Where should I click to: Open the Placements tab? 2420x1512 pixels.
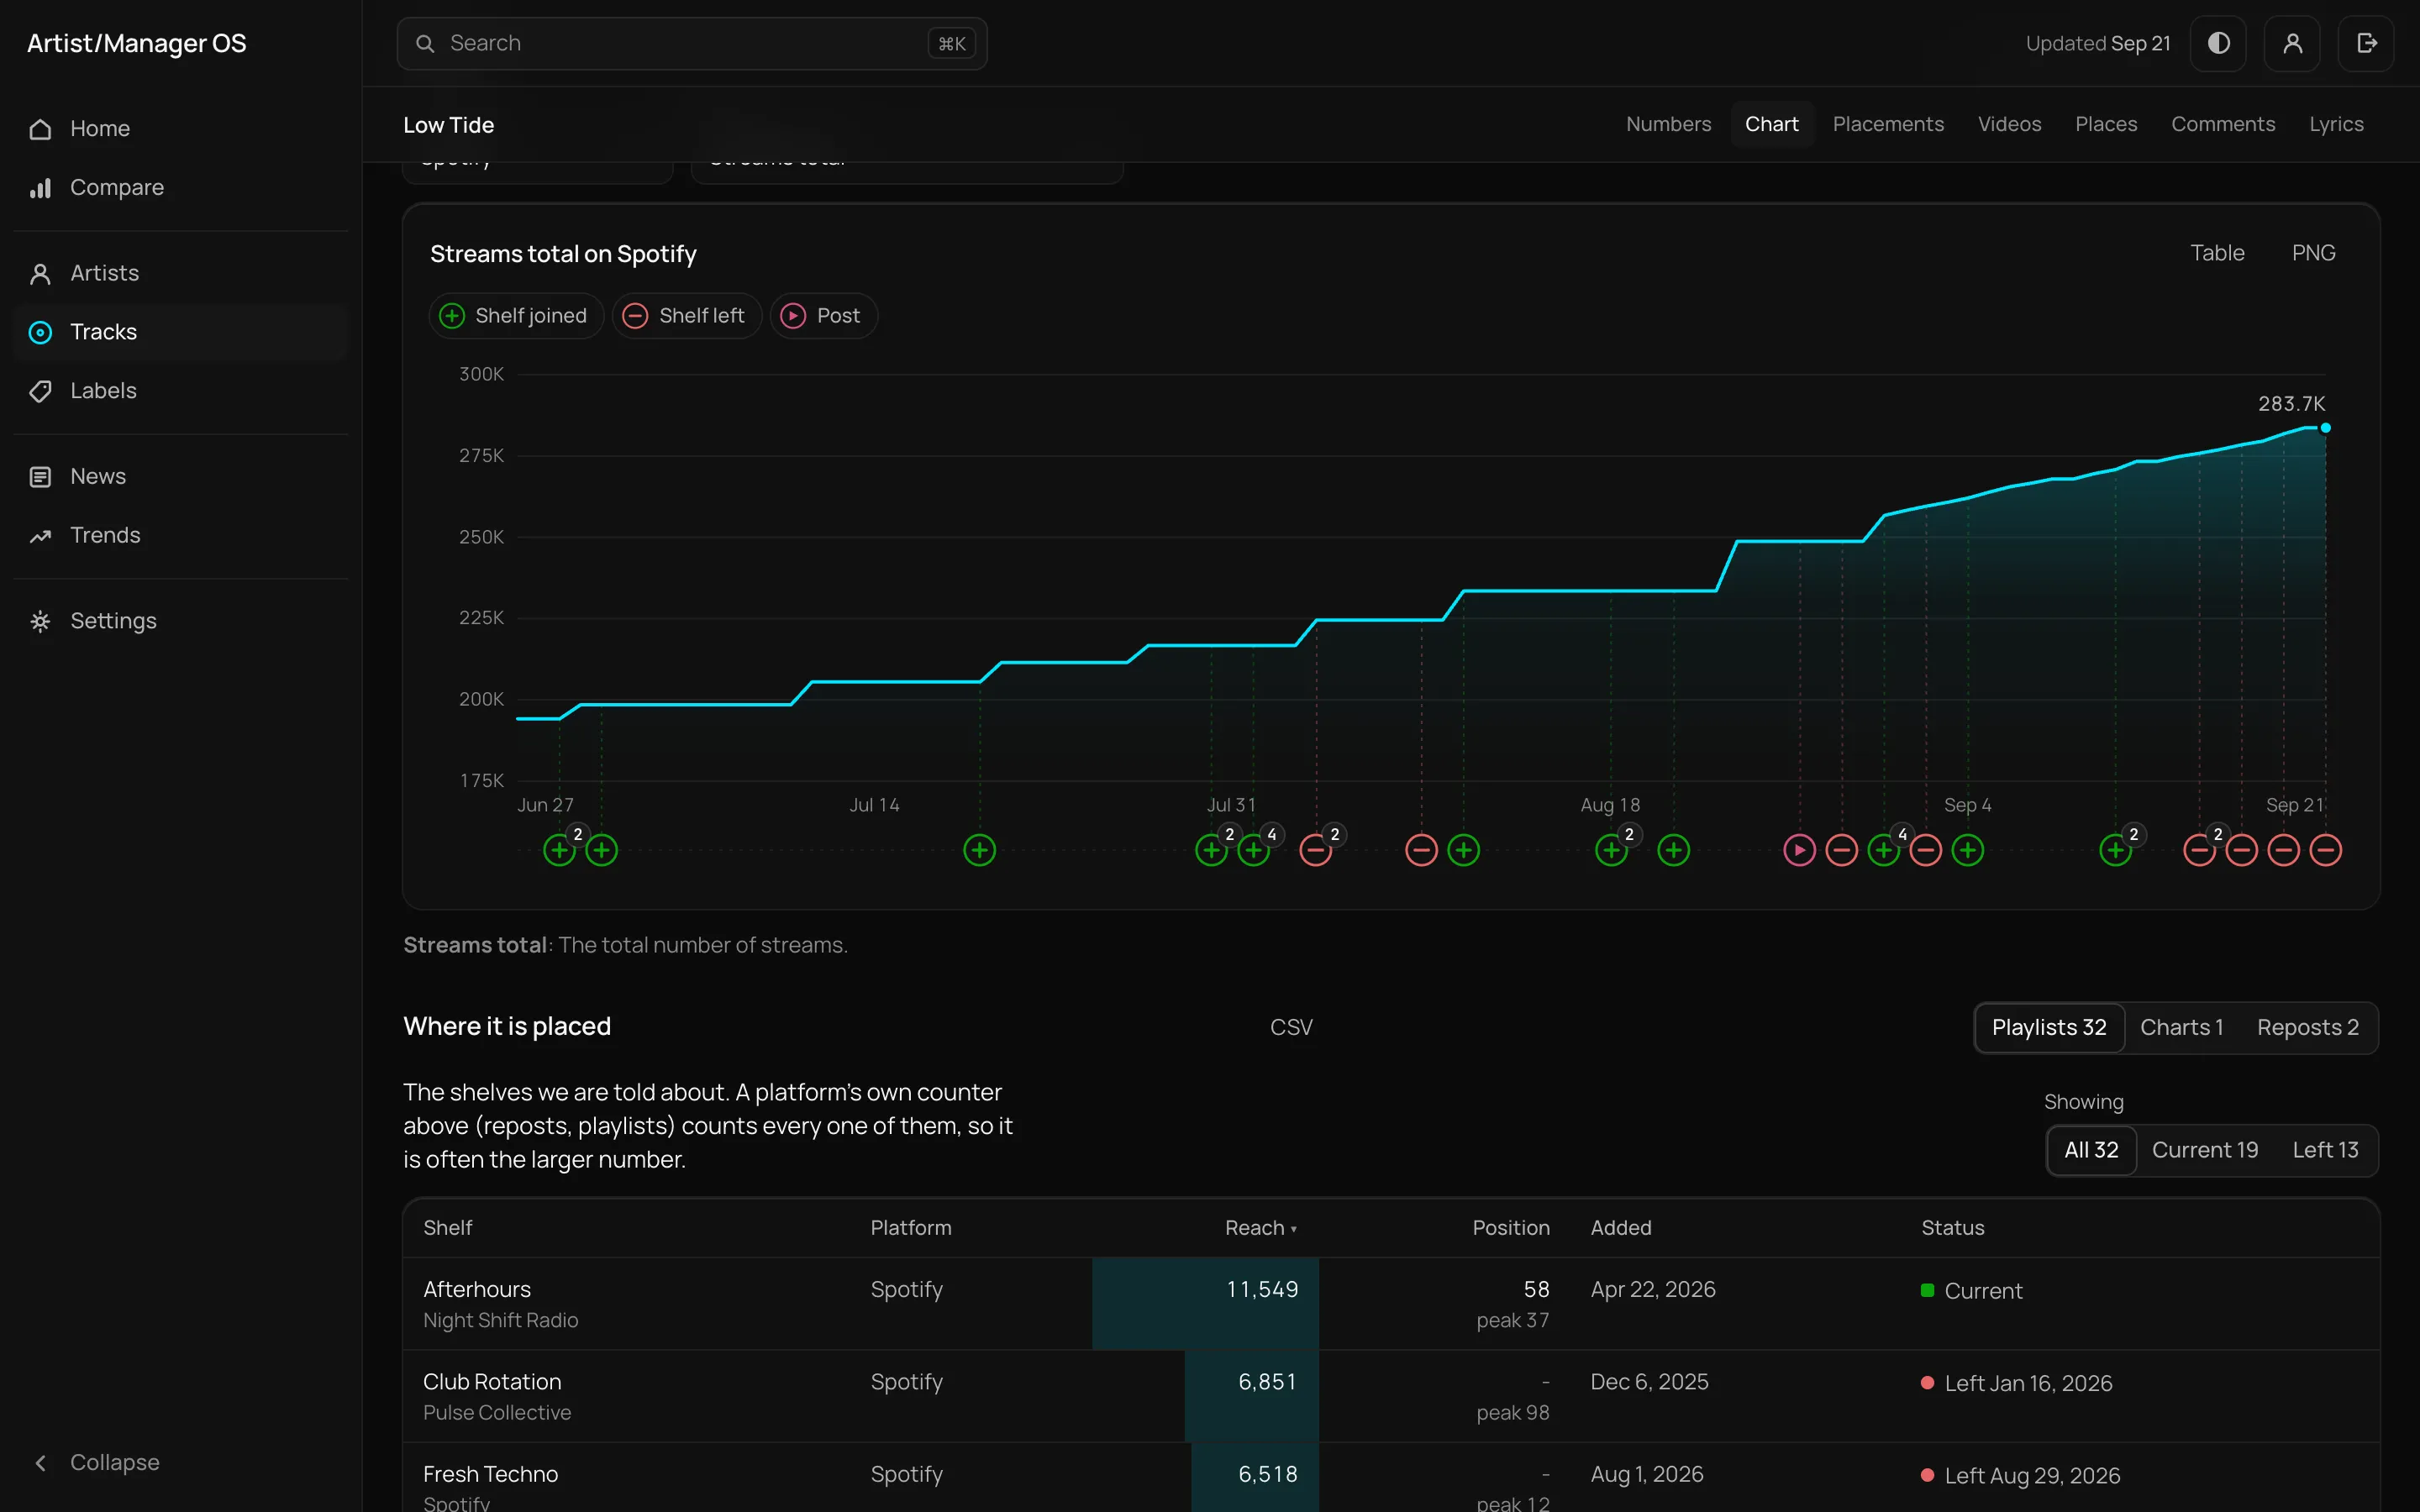[1888, 125]
